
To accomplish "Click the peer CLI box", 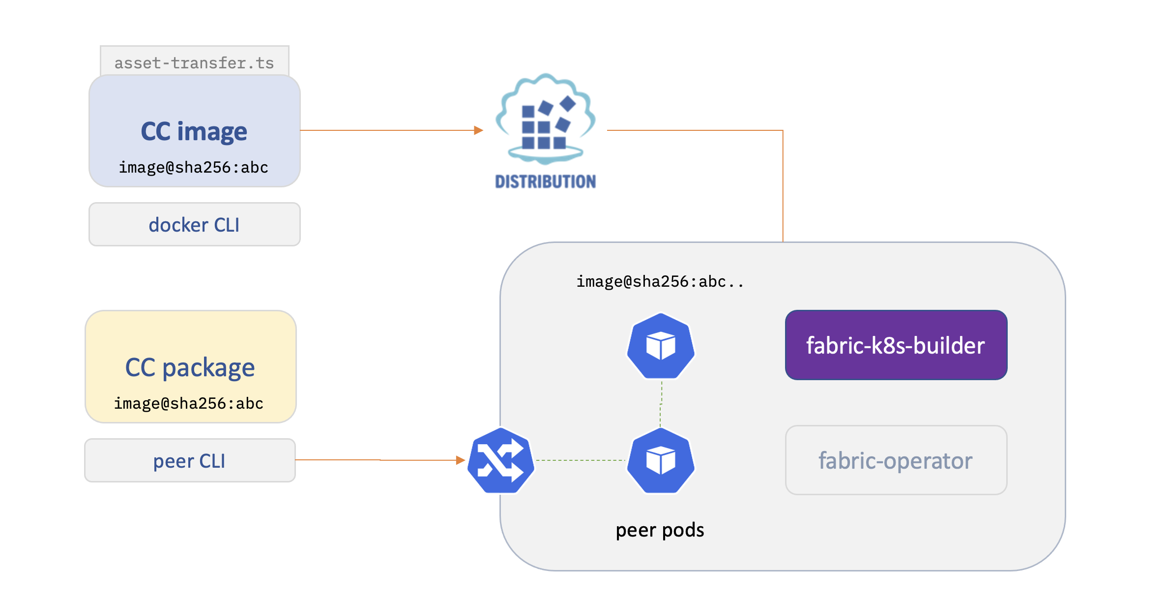I will pyautogui.click(x=190, y=460).
